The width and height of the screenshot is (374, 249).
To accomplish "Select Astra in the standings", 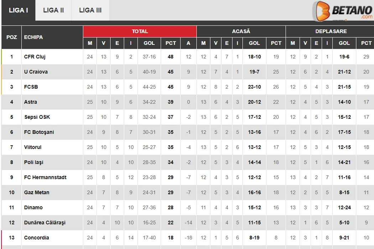I will [31, 102].
